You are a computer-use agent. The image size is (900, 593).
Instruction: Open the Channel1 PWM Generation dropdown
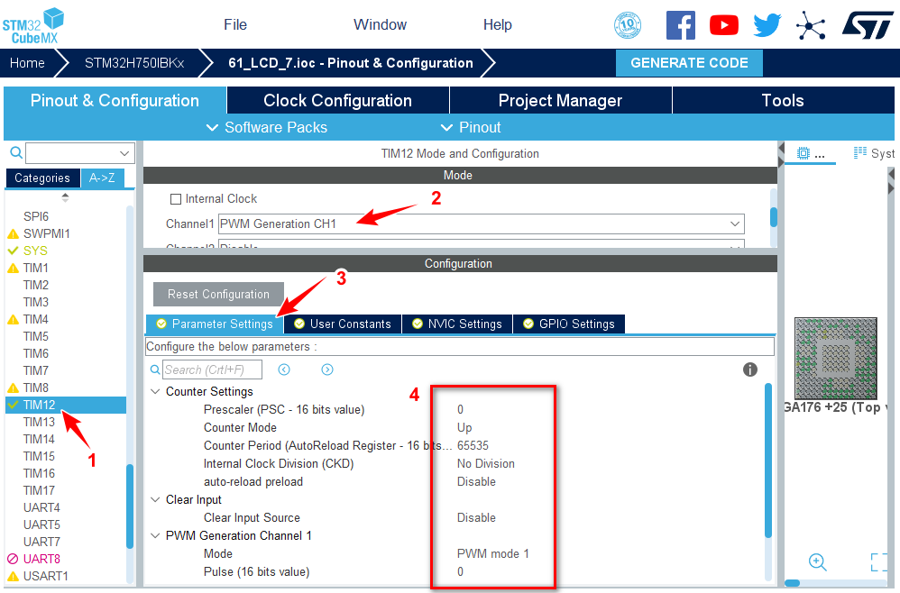click(x=482, y=224)
